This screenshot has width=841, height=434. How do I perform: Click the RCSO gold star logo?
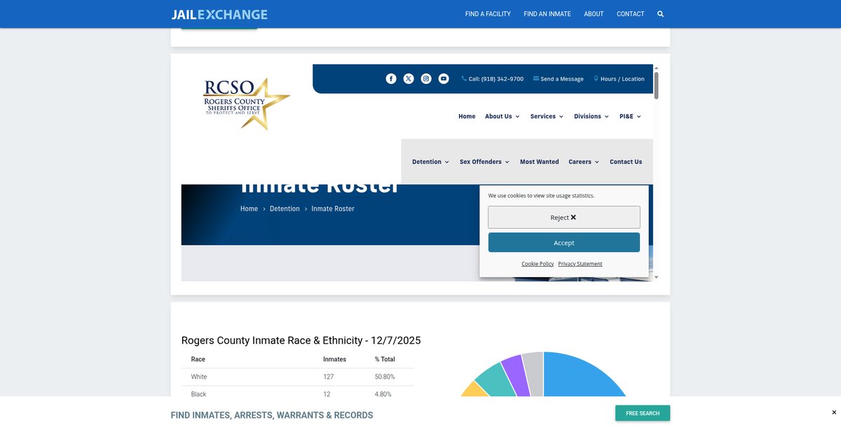(247, 104)
